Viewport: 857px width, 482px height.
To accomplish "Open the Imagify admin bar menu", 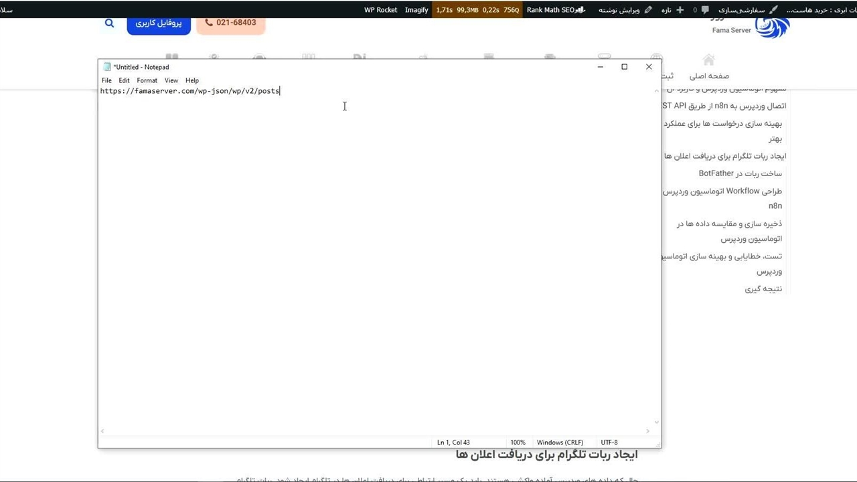I will [x=416, y=10].
